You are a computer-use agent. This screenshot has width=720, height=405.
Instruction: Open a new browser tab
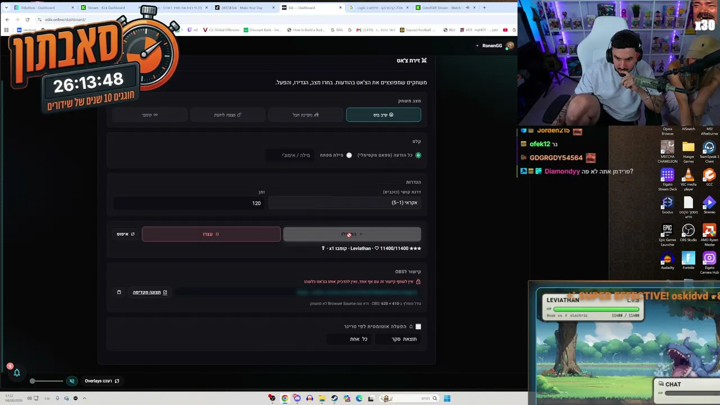tap(484, 8)
